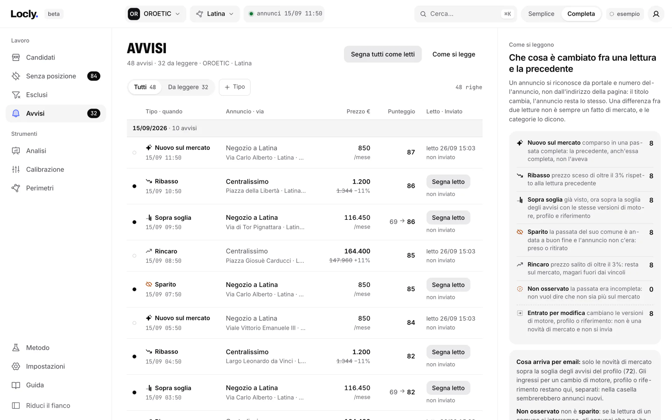Mark Sopra soglia 15/09 03:50 as read
The height and width of the screenshot is (420, 672).
coord(448,388)
